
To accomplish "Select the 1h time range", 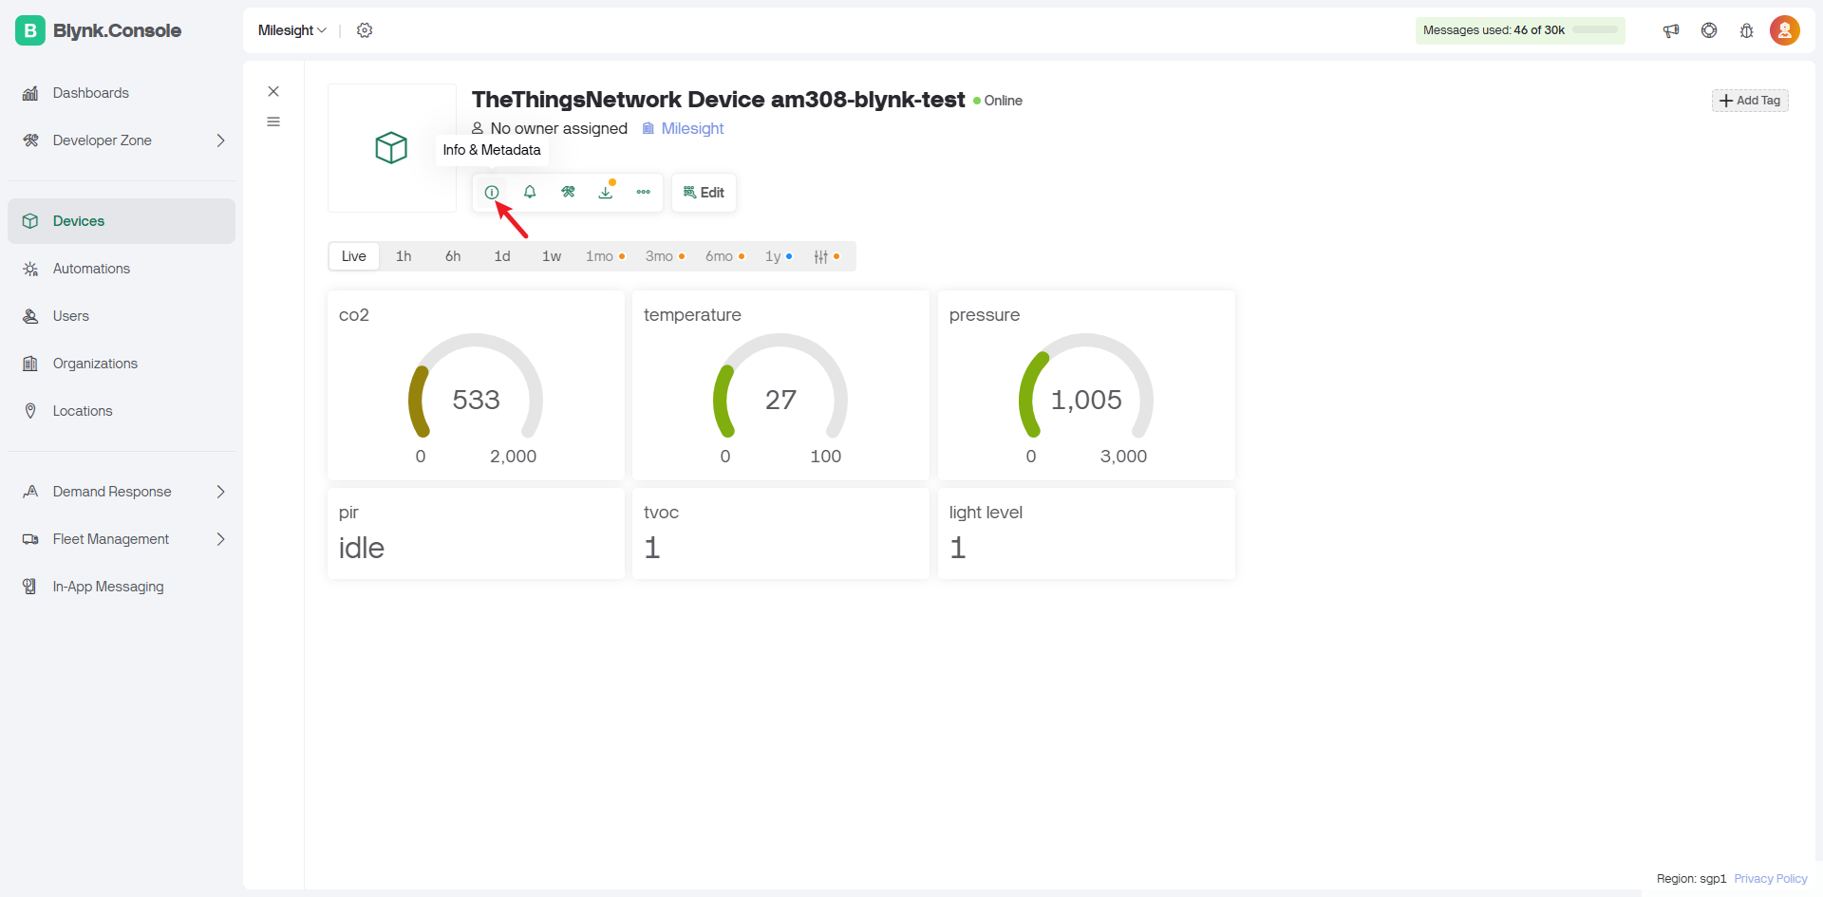I will click(404, 256).
